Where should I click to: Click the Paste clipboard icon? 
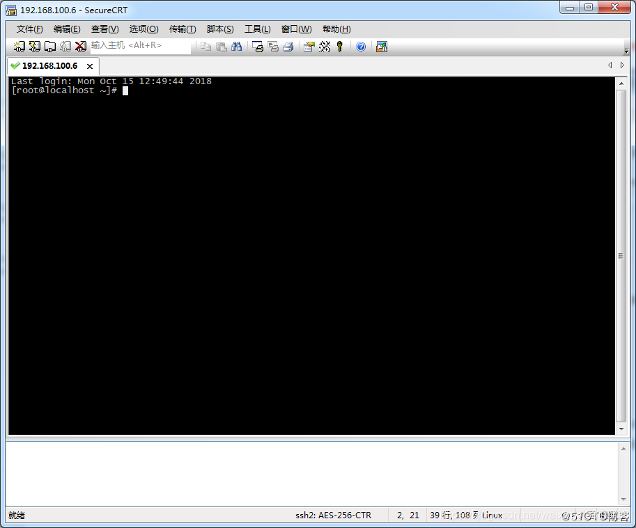coord(222,47)
